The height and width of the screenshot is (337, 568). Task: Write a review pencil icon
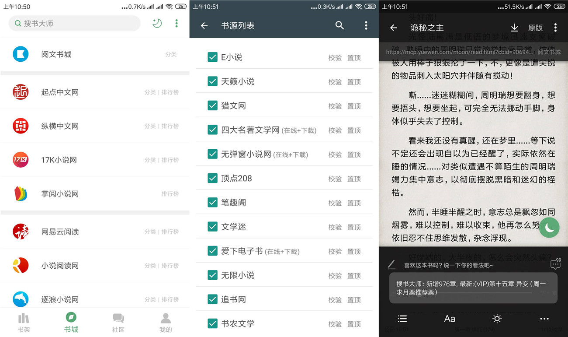click(391, 264)
